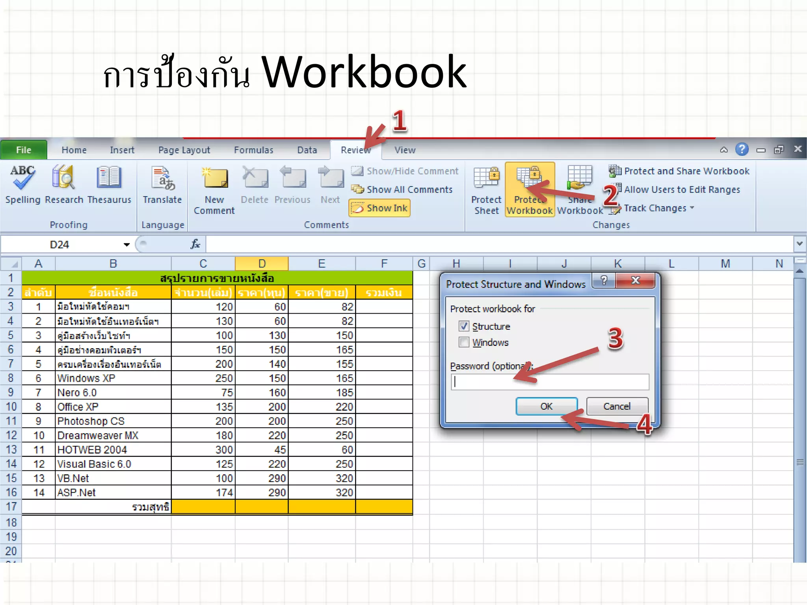The width and height of the screenshot is (807, 605).
Task: Switch to the Formulas tab
Action: coord(253,150)
